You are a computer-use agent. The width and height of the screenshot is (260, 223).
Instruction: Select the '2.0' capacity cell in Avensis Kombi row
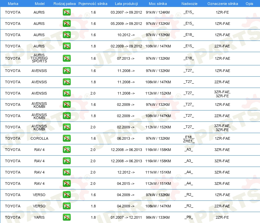point(93,127)
